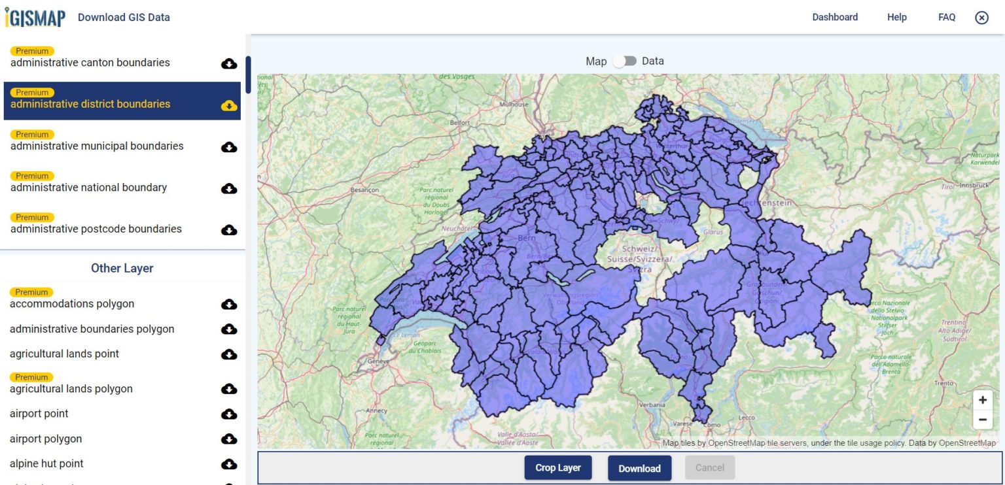The width and height of the screenshot is (1005, 485).
Task: Click cloud icon for alpine hut point
Action: 229,464
